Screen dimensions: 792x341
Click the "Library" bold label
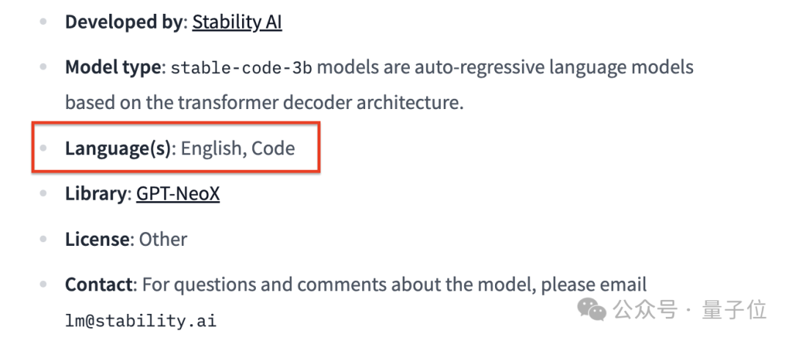point(95,194)
